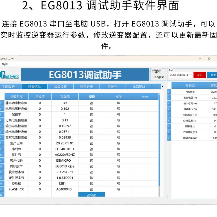Select pending value cell for 静态功率校准值
The height and width of the screenshot is (217, 217).
40,103
